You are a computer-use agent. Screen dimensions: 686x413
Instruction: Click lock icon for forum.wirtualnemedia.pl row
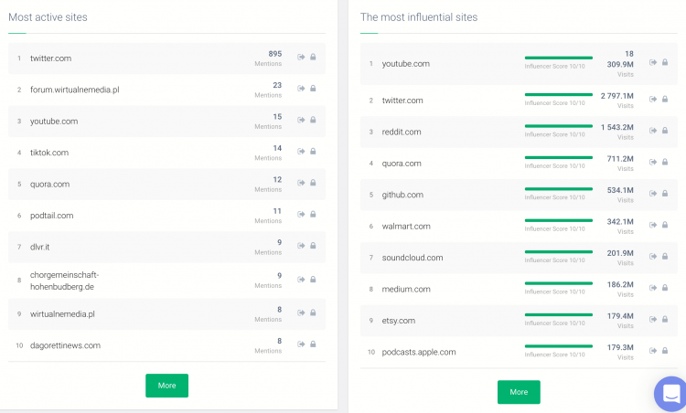[x=313, y=89]
